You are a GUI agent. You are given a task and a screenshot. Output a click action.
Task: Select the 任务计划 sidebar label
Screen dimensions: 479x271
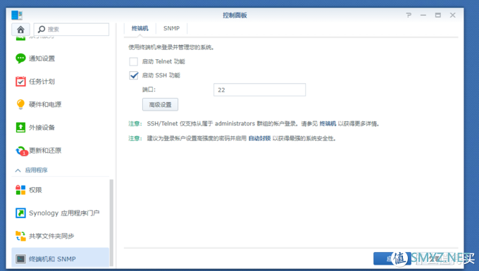(42, 82)
